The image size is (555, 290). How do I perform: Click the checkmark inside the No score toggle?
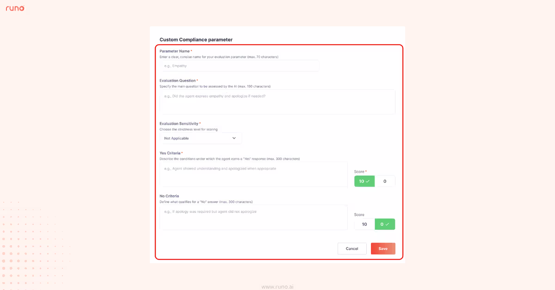(388, 224)
